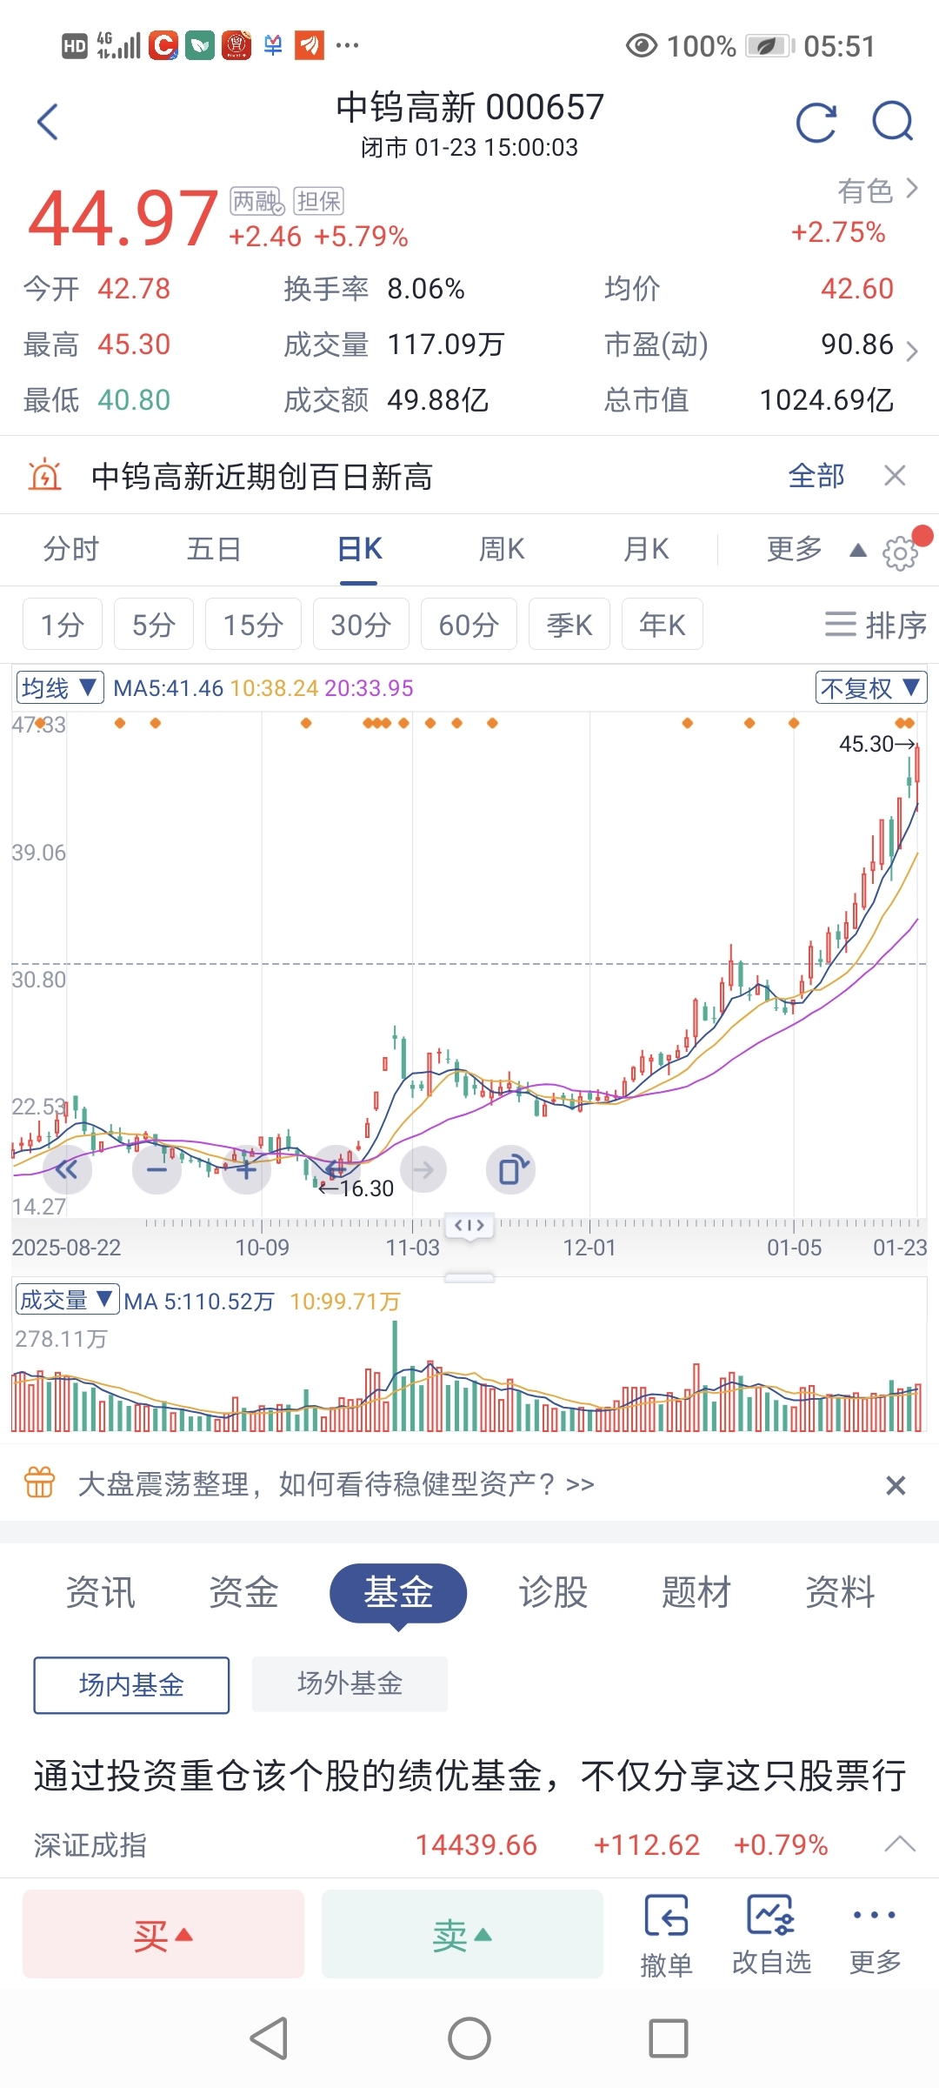Viewport: 939px width, 2088px height.
Task: Refresh the stock quote data
Action: coord(816,122)
